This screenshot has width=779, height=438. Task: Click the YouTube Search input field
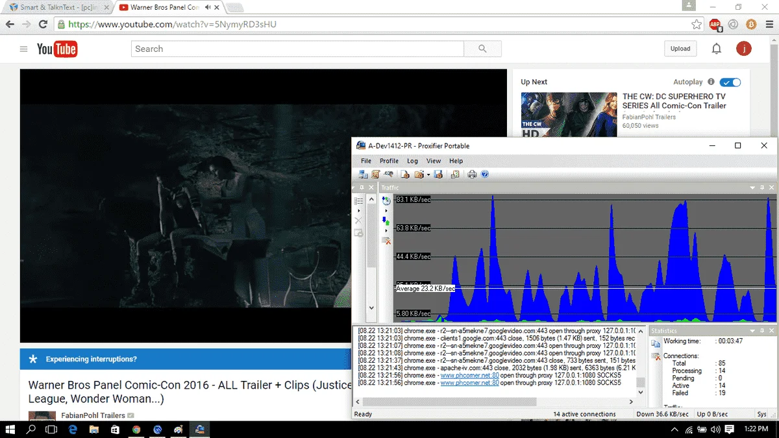[x=297, y=49]
